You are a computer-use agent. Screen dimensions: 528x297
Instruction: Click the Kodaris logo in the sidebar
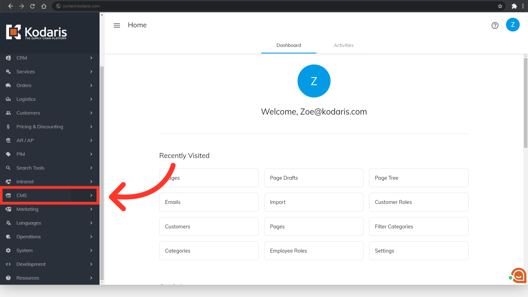tap(37, 32)
